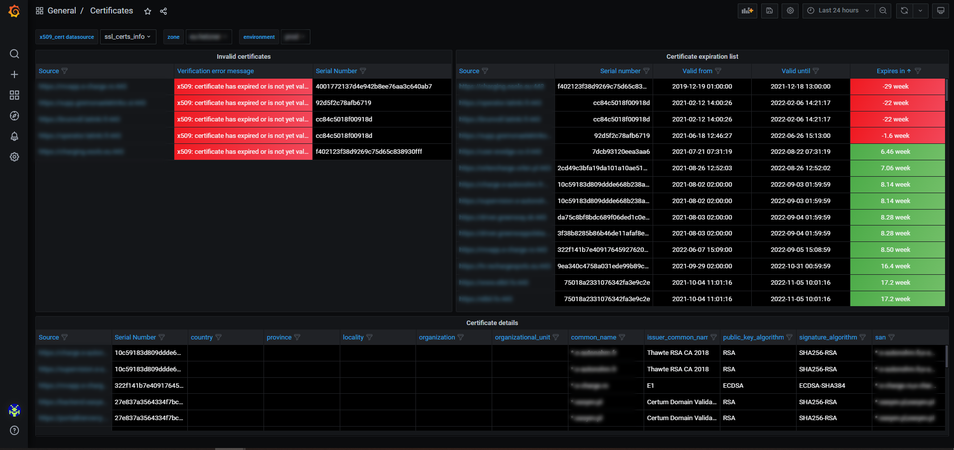The height and width of the screenshot is (450, 954).
Task: Click the share dashboard icon
Action: (163, 11)
